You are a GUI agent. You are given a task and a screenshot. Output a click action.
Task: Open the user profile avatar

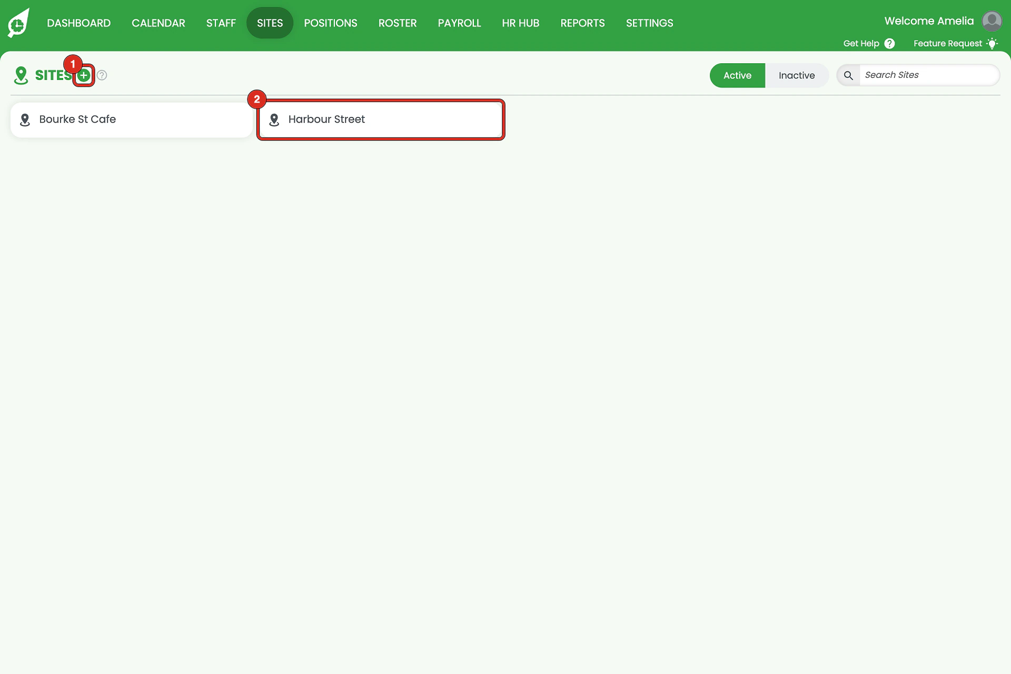click(992, 21)
